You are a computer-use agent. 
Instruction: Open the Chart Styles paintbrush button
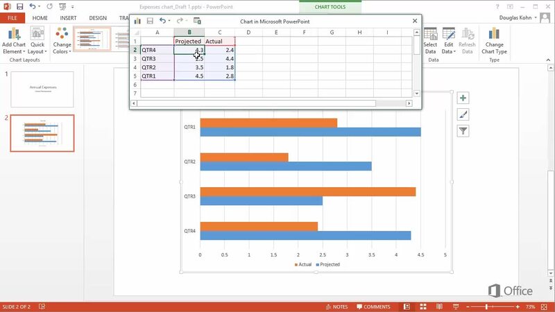coord(463,114)
